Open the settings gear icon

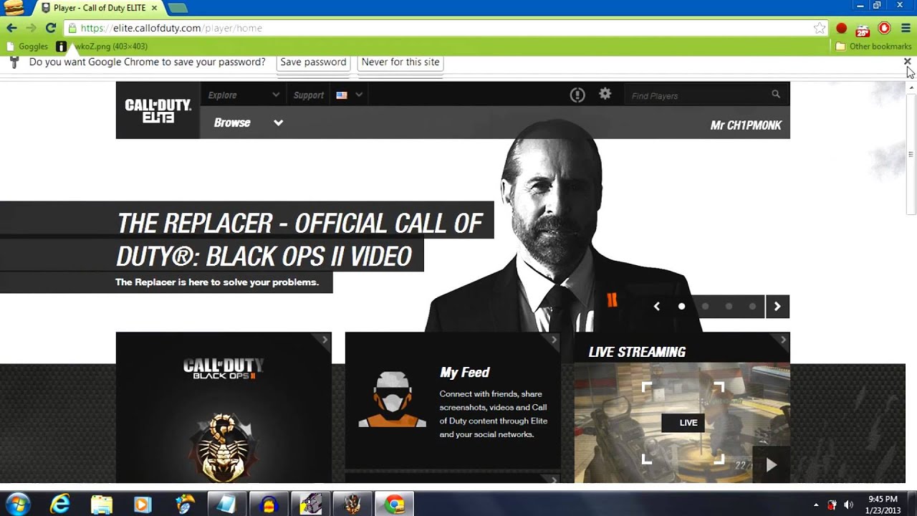[x=605, y=94]
